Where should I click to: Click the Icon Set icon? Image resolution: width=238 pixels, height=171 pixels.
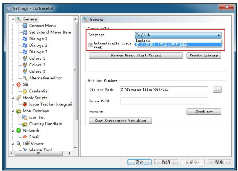25,117
